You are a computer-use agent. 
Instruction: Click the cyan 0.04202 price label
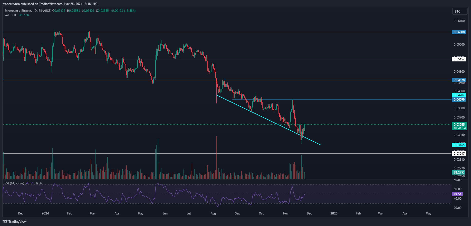tap(459, 95)
